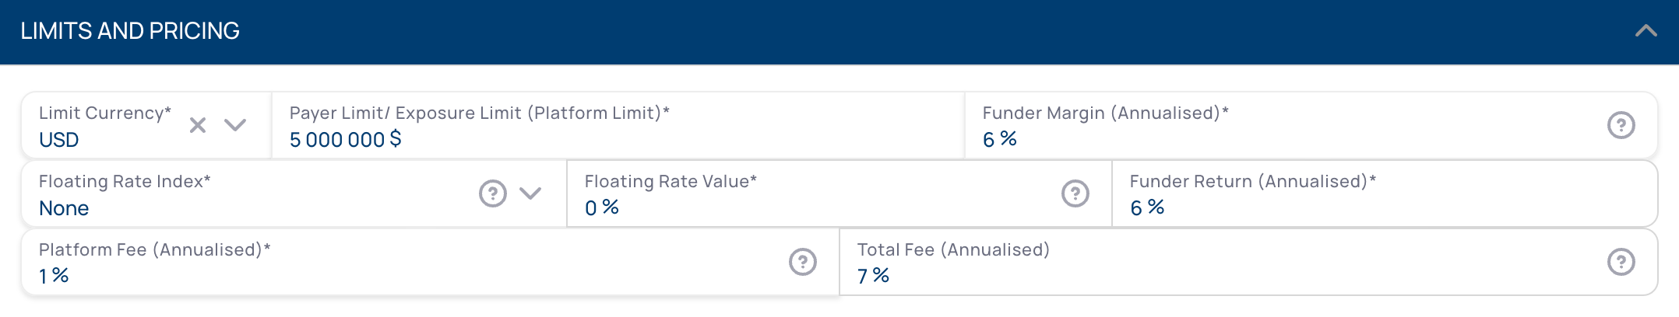The height and width of the screenshot is (317, 1679).
Task: Clear the Limit Currency selection
Action: click(x=198, y=125)
